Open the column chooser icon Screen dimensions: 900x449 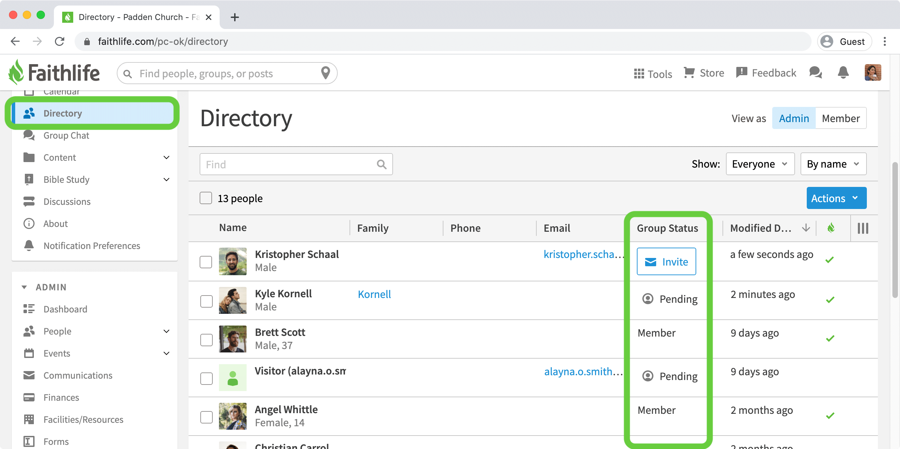[863, 228]
